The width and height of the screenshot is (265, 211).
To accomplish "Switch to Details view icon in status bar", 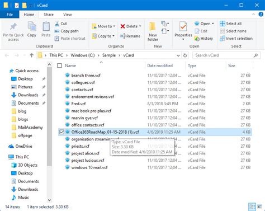I will coord(252,207).
